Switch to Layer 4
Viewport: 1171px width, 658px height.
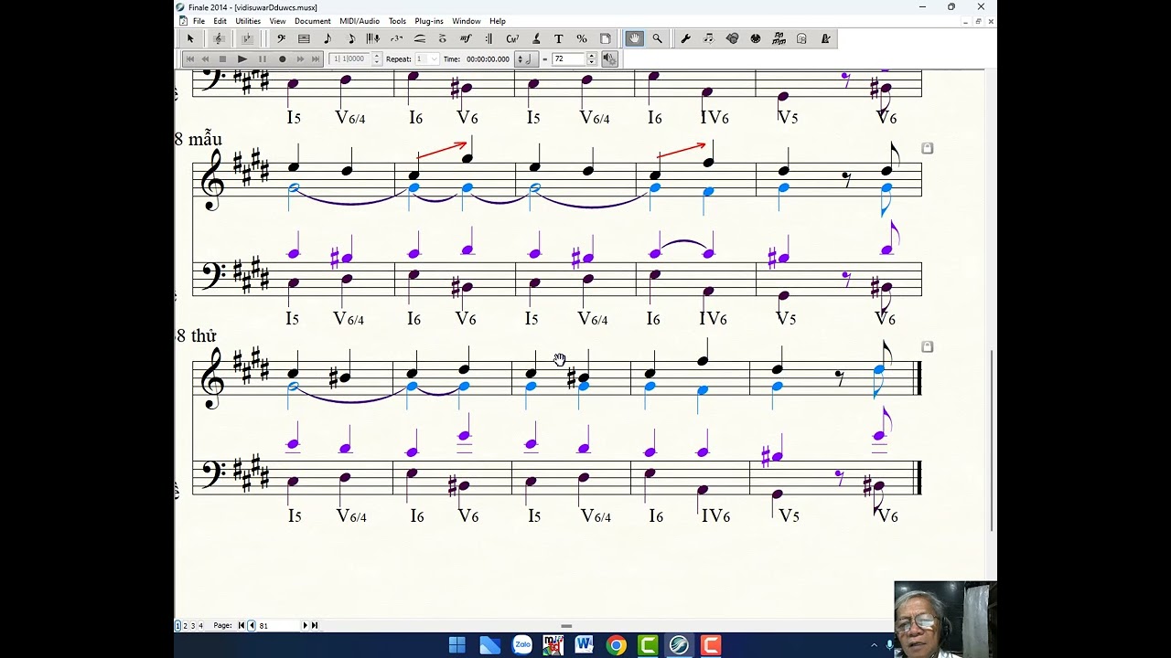pyautogui.click(x=200, y=625)
